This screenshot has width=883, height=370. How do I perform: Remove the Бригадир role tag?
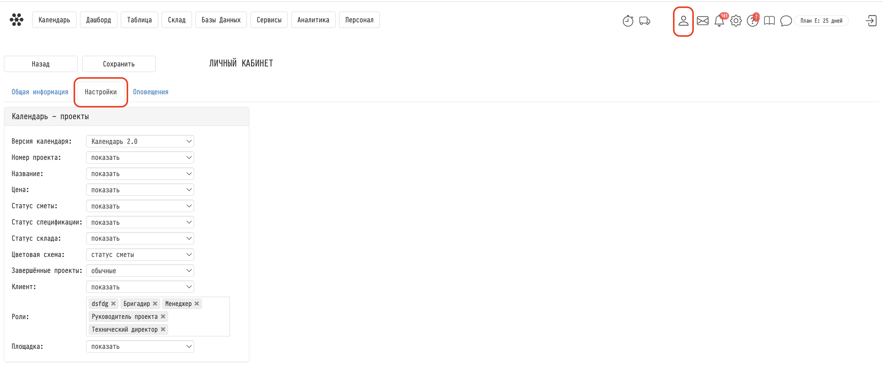click(155, 304)
